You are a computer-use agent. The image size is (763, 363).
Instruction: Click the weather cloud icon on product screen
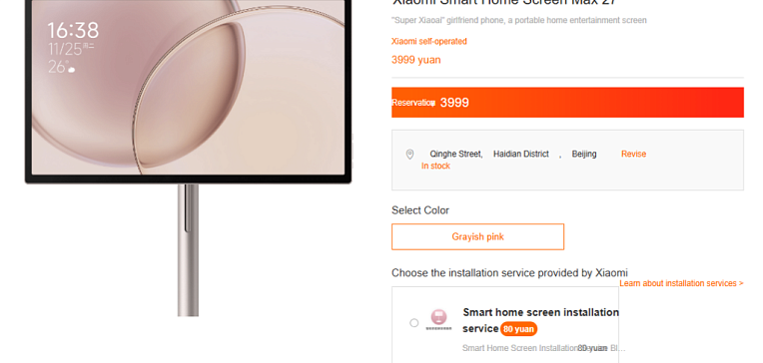[72, 70]
